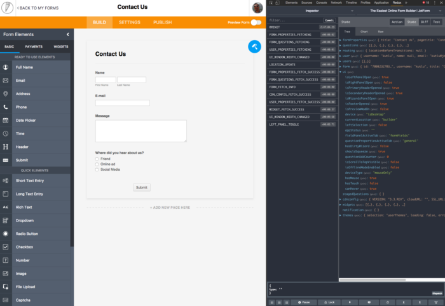
Task: Collapse the Form Elements panel
Action: tap(68, 34)
